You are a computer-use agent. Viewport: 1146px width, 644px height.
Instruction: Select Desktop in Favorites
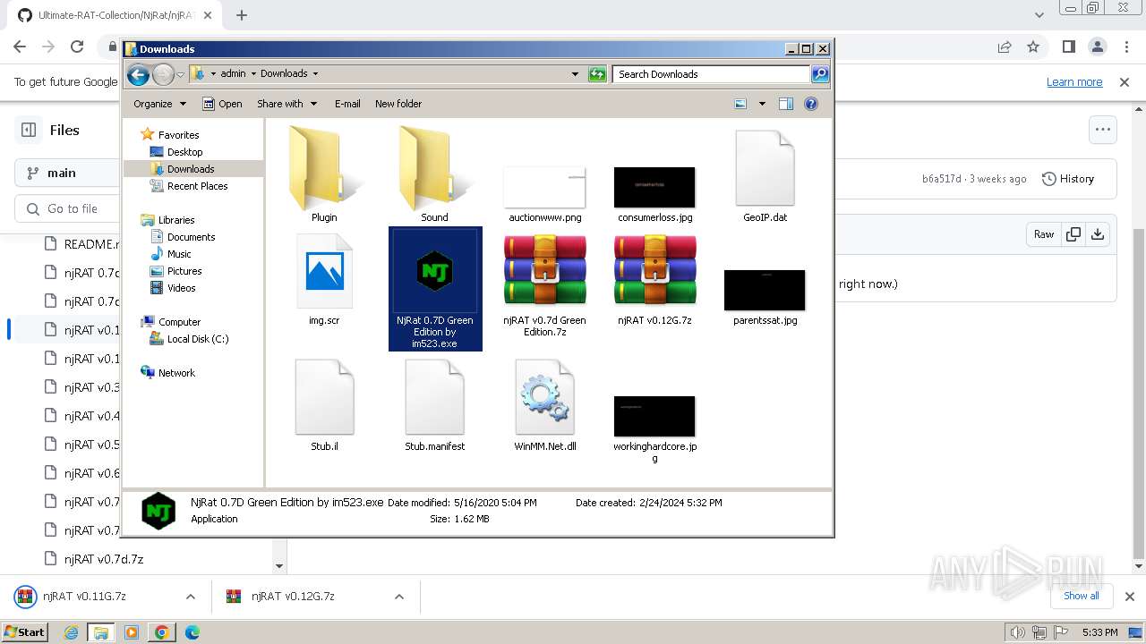(184, 152)
